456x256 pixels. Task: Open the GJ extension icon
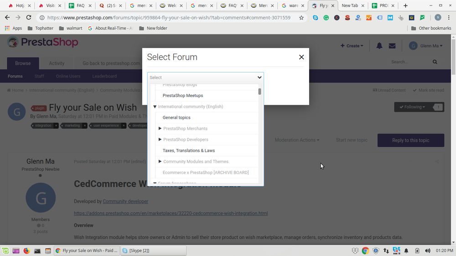point(411,18)
